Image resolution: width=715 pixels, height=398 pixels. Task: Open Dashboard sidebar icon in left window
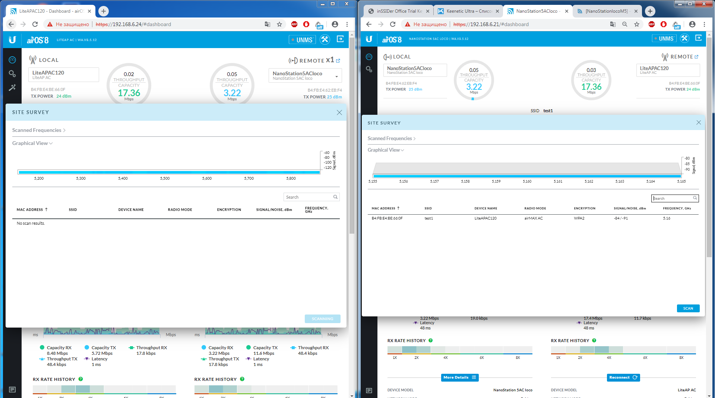pos(12,60)
